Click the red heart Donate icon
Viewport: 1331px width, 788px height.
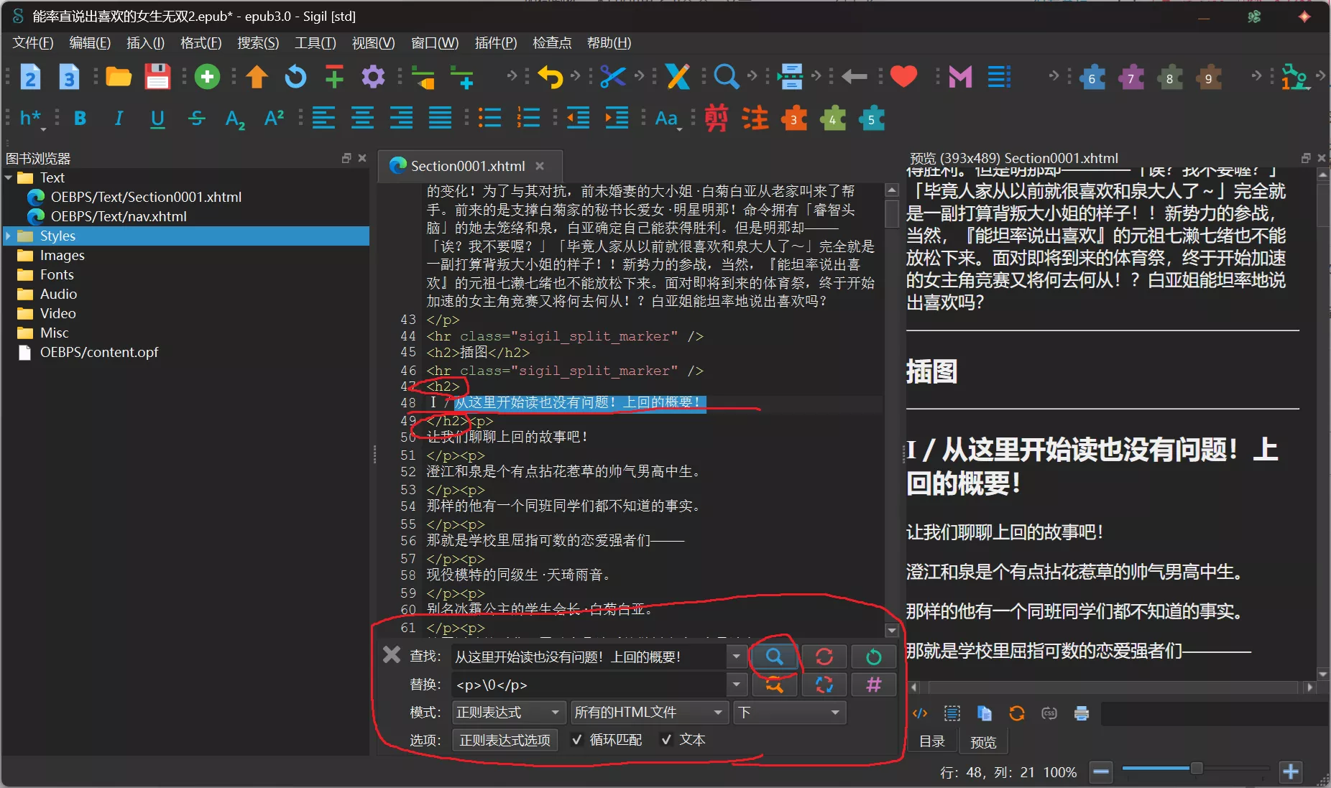pyautogui.click(x=903, y=76)
